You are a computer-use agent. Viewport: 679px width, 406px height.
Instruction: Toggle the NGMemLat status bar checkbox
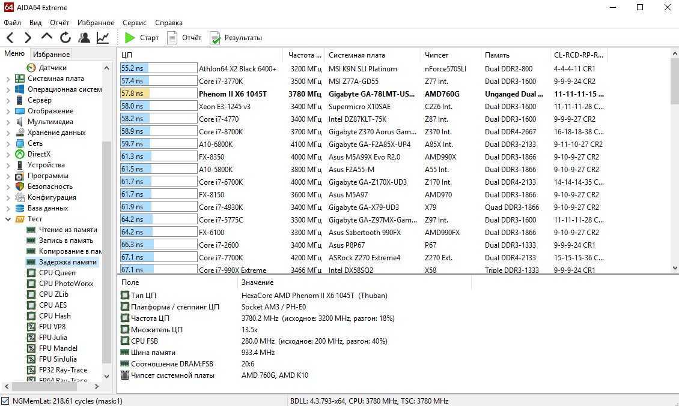(5, 401)
